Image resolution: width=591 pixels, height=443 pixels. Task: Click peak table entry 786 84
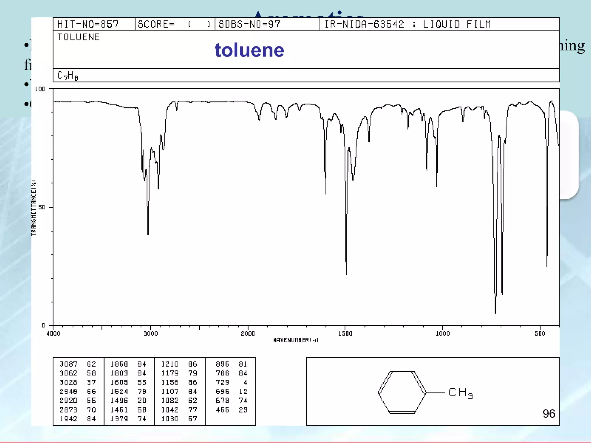click(x=231, y=373)
